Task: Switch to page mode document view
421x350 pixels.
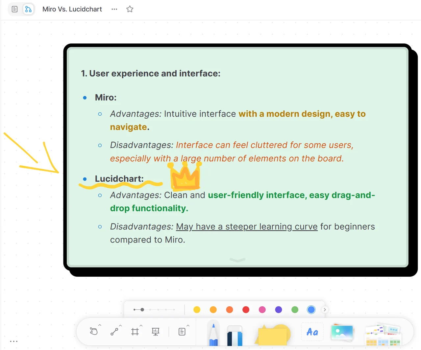Action: click(x=14, y=9)
